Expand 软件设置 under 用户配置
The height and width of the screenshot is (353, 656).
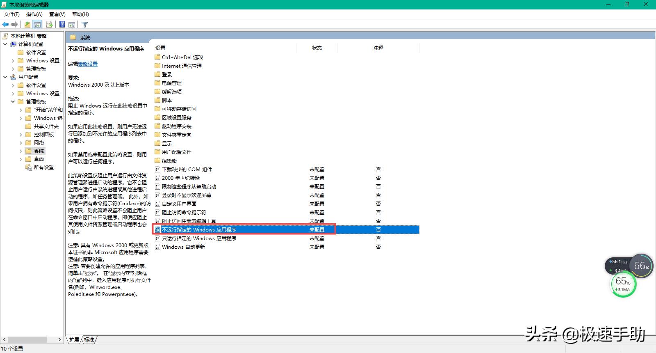pos(13,85)
